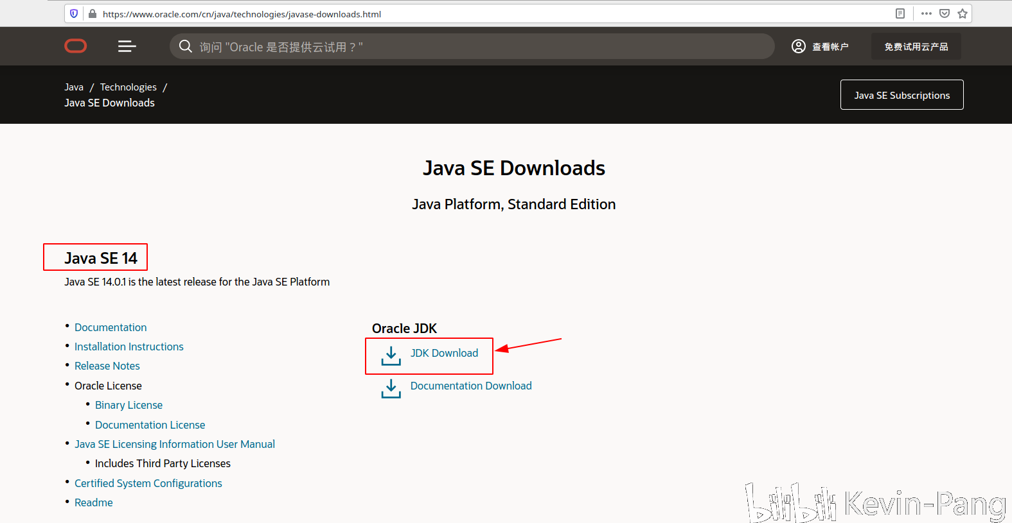Toggle reader view icon in address bar
The height and width of the screenshot is (523, 1012).
(x=900, y=13)
